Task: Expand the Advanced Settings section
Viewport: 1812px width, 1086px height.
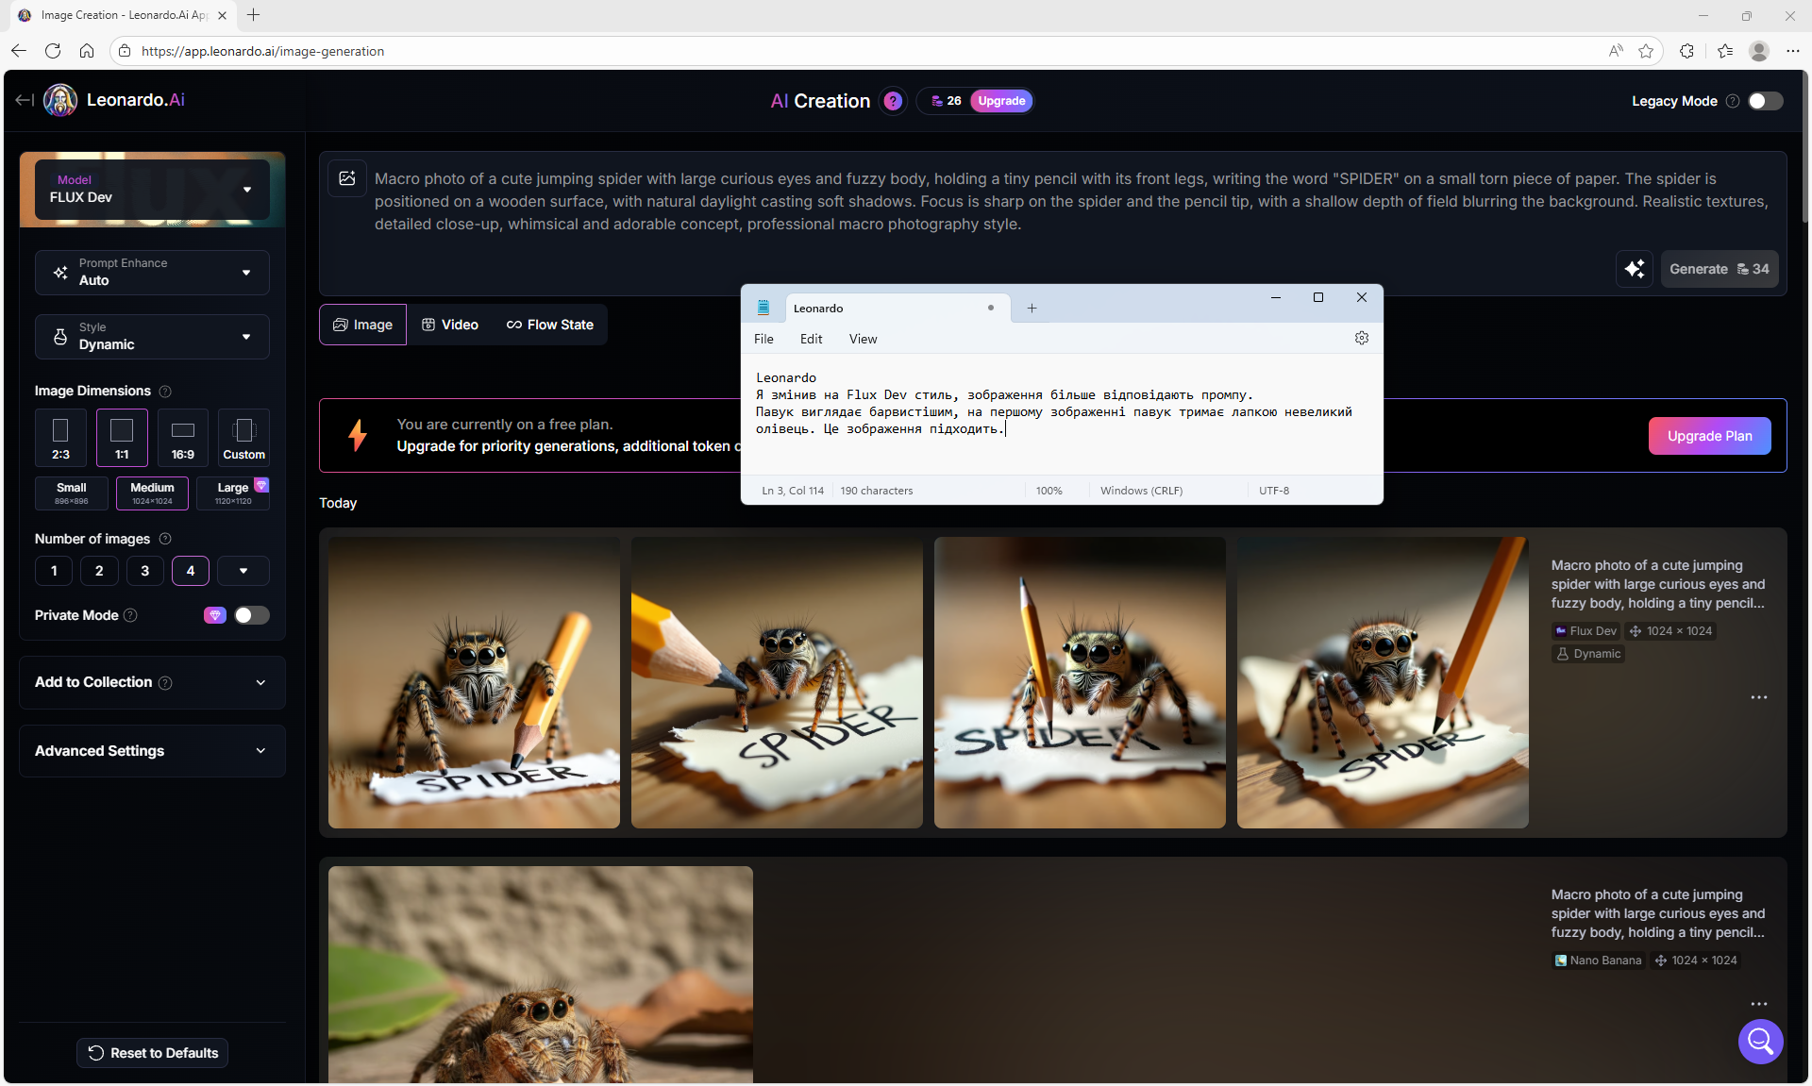Action: pos(152,751)
